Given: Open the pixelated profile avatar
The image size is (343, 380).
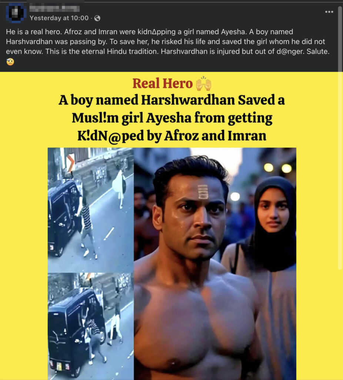Looking at the screenshot, I should (16, 13).
